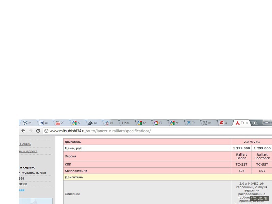Open the sidebar link ending in 'ны и адреса'
Viewport: 272px width, 204px height.
point(28,151)
